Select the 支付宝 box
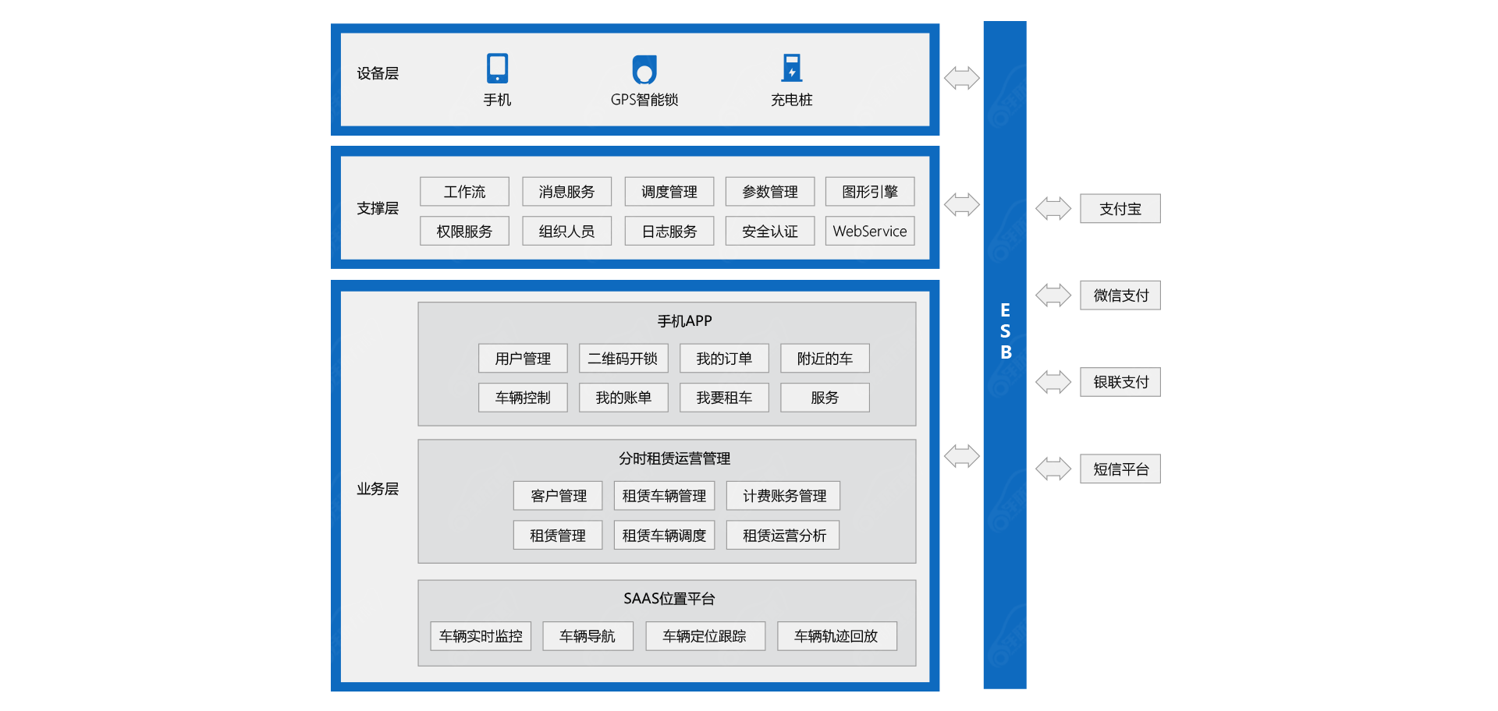This screenshot has width=1498, height=711. pos(1120,209)
